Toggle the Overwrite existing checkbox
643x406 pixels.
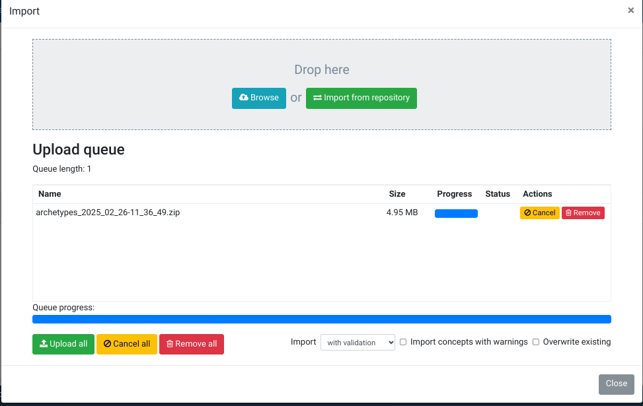click(536, 342)
